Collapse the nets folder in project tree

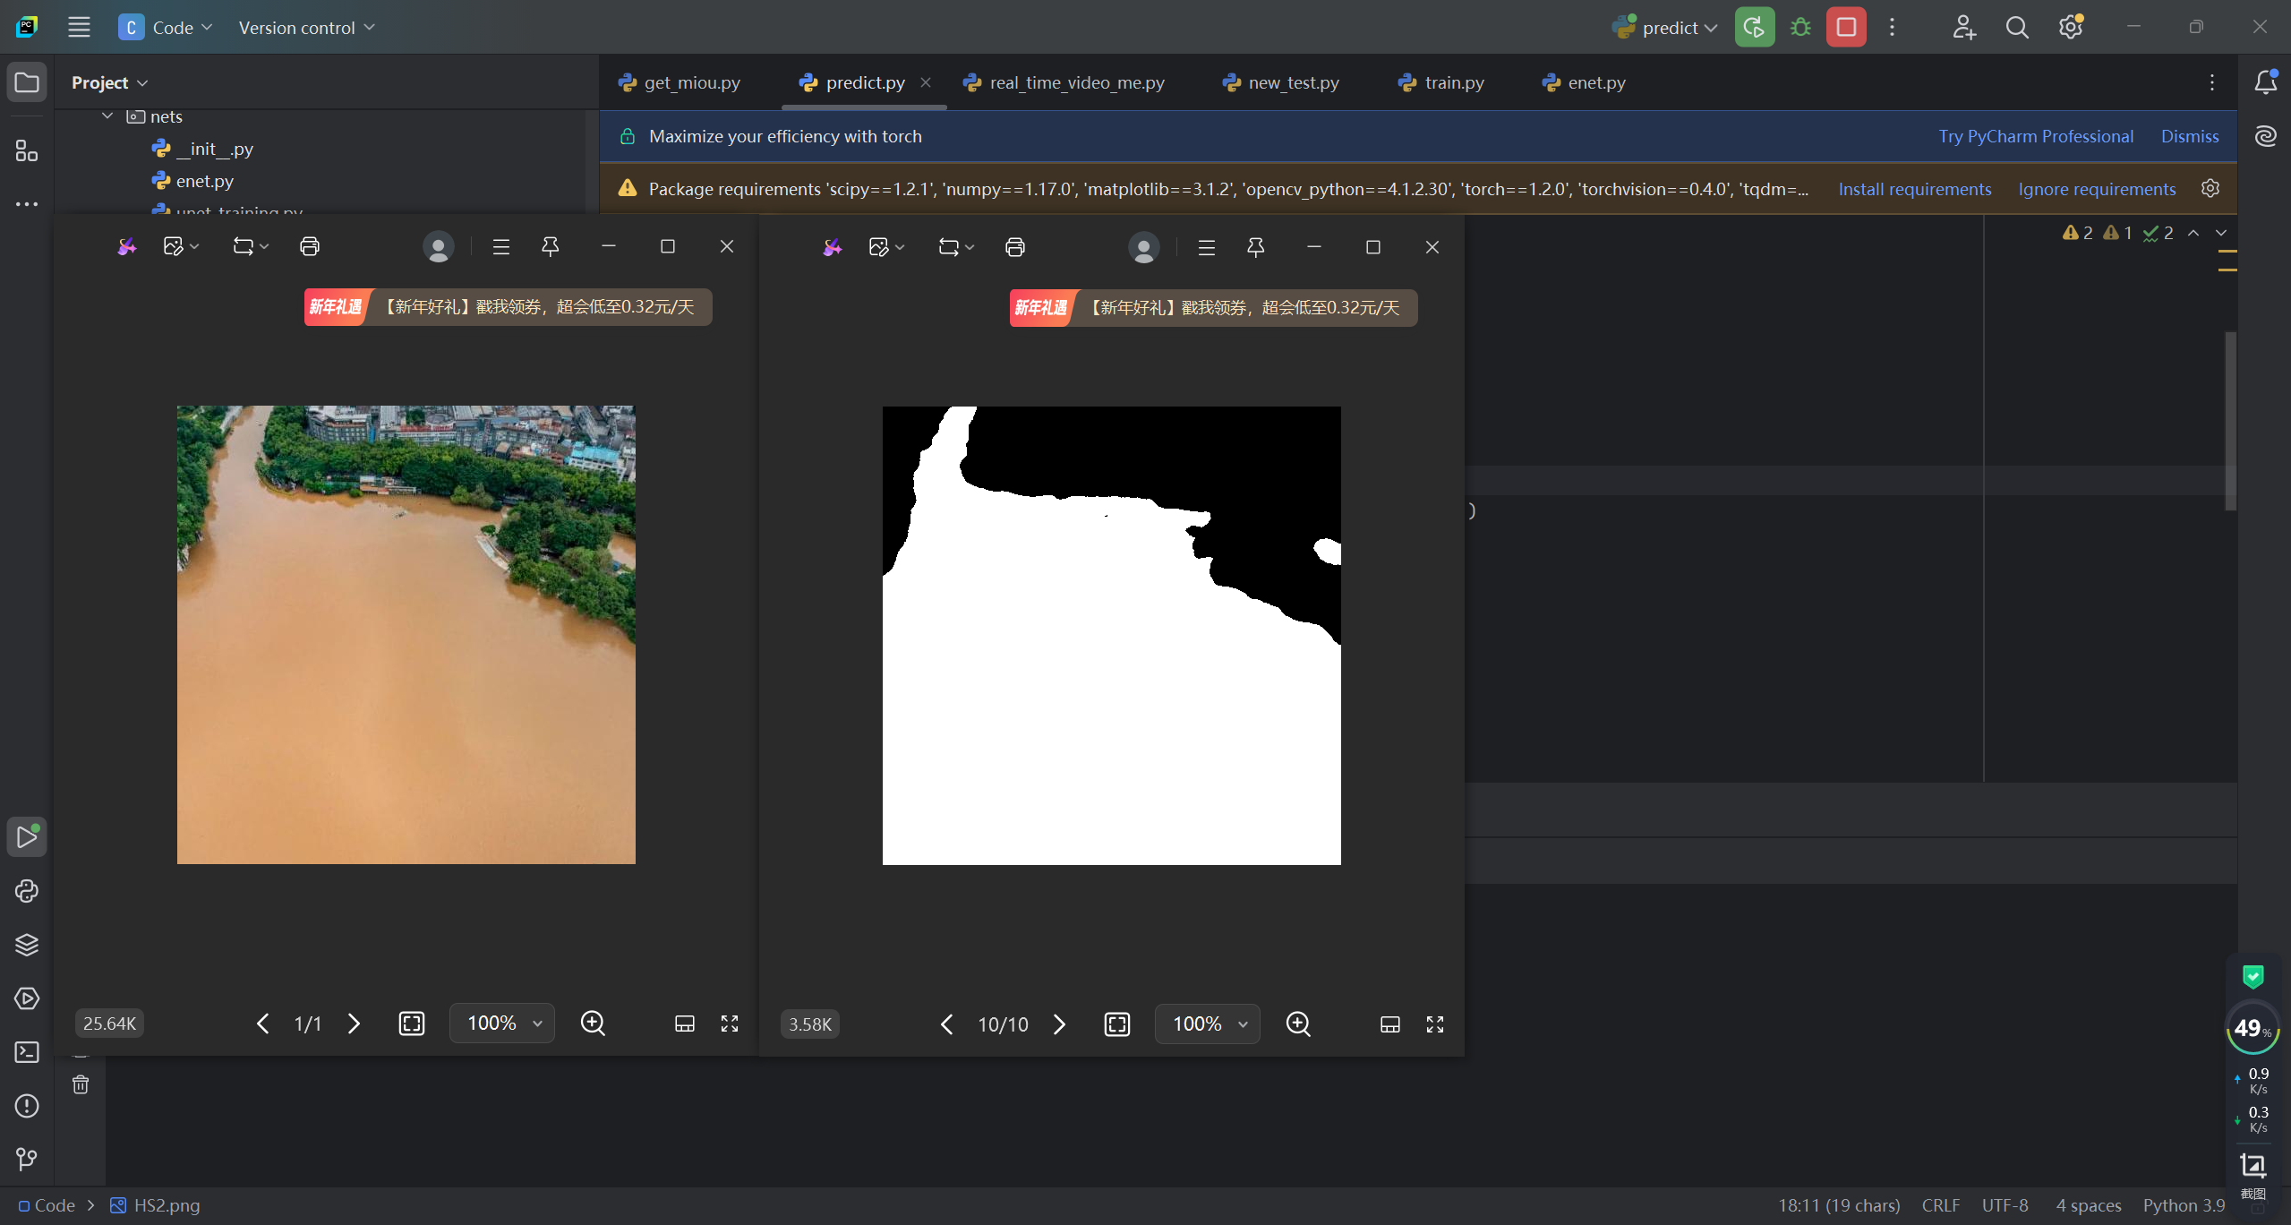click(107, 116)
